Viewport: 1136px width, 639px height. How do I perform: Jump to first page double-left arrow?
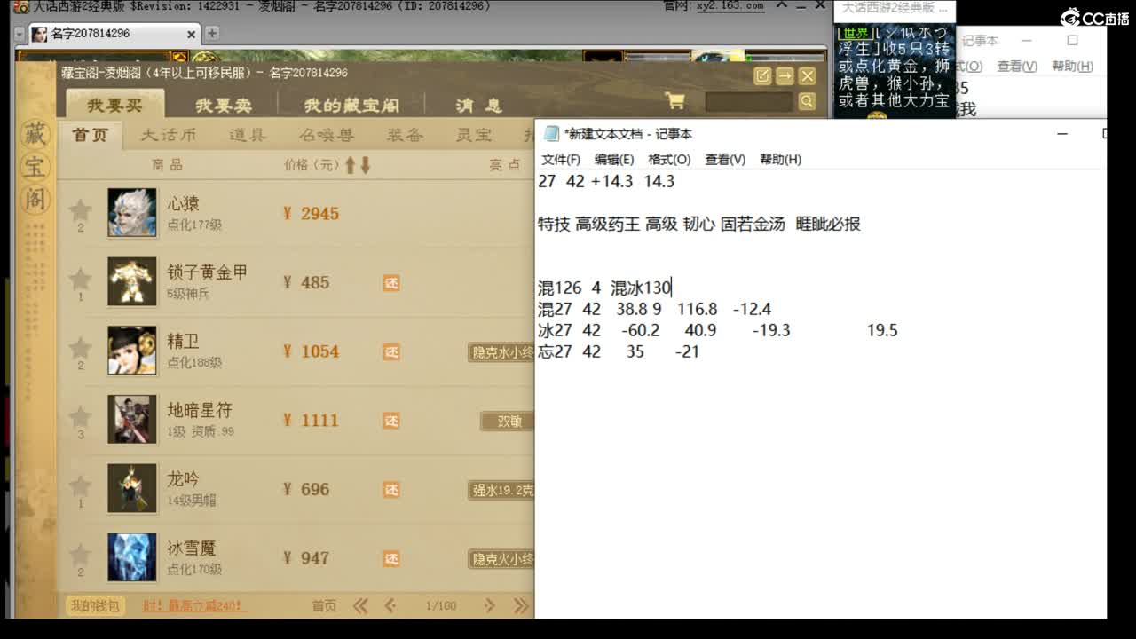click(x=360, y=606)
